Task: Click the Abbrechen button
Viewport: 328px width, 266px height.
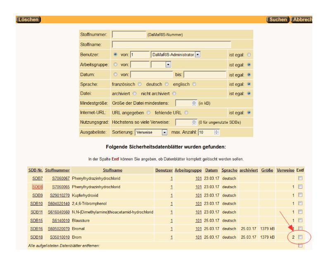Action: pyautogui.click(x=302, y=19)
